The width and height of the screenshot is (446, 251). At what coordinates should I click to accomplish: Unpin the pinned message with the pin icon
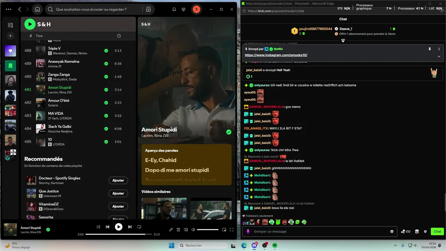point(430,49)
